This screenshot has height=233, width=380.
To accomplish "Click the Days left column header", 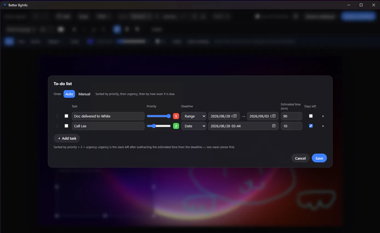I will [310, 106].
